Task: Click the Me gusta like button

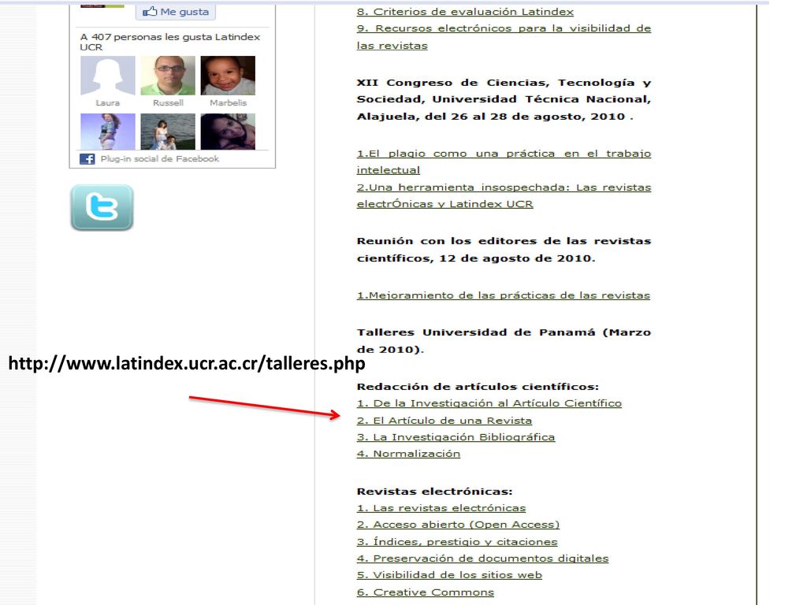Action: click(x=176, y=12)
